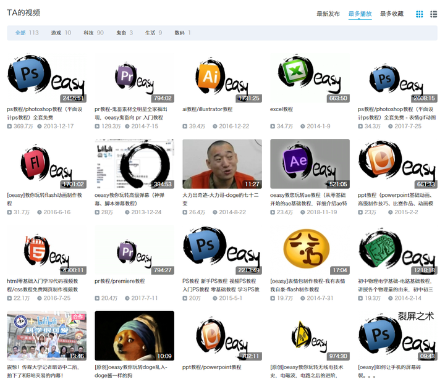Filter by 数码 1 category
This screenshot has height=379, width=445.
click(x=182, y=33)
